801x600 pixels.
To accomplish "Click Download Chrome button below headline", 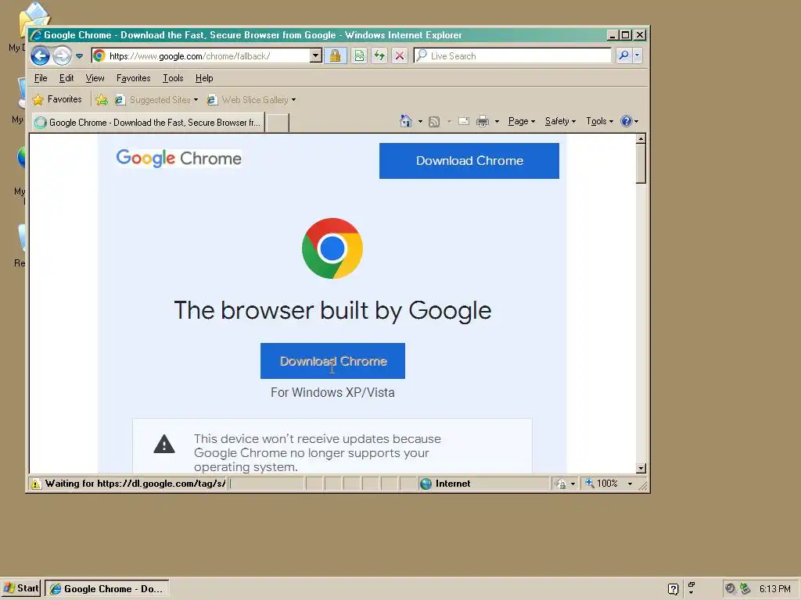I will (x=332, y=361).
